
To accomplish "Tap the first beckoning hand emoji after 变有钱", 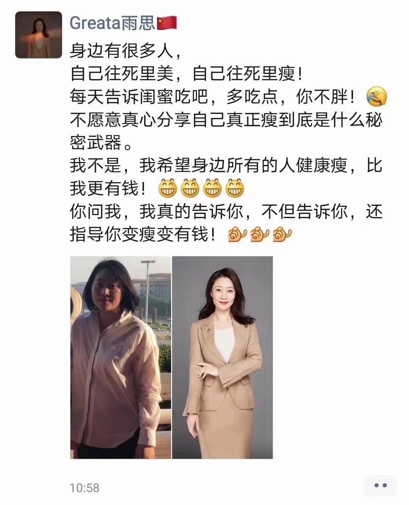I will pyautogui.click(x=237, y=234).
